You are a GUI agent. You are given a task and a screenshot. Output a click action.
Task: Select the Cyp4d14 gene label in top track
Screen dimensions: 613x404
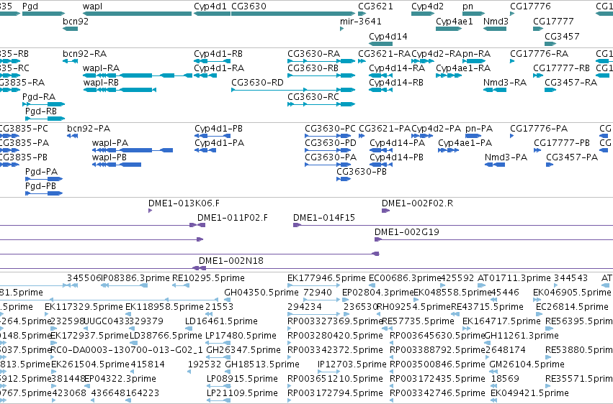click(388, 37)
